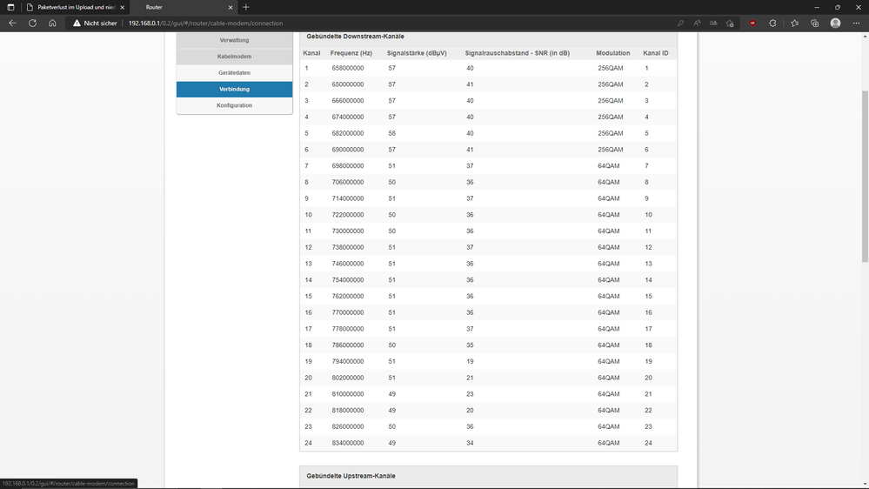Select frequency value 698000000
The width and height of the screenshot is (869, 489).
point(348,166)
